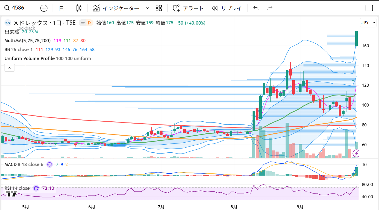The height and width of the screenshot is (210, 379).
Task: Select the 日 timeframe interval
Action: (61, 8)
